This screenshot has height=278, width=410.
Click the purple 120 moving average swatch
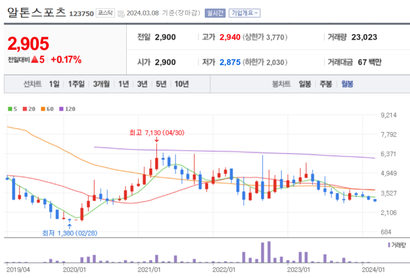pos(62,109)
